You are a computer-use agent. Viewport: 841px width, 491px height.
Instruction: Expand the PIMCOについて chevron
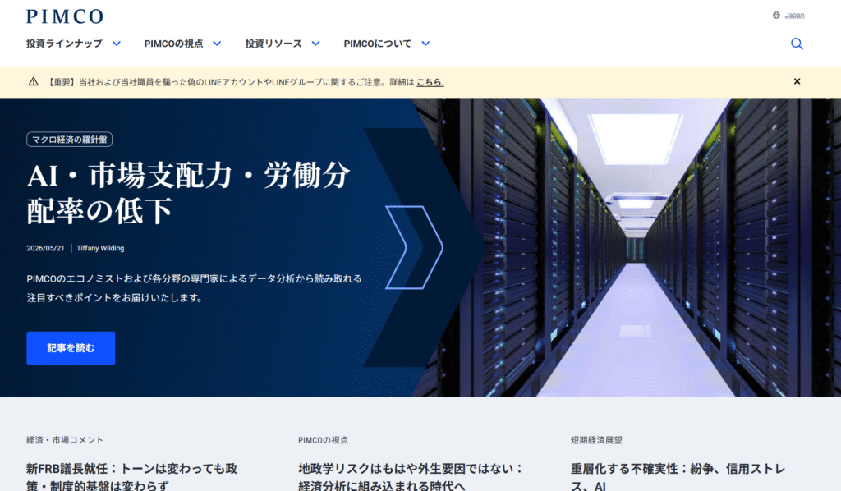pyautogui.click(x=425, y=44)
